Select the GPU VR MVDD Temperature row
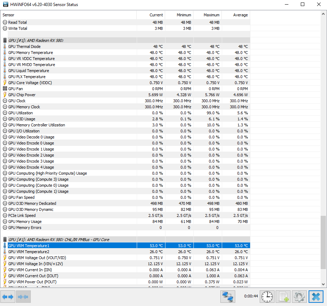The height and width of the screenshot is (306, 327). [x=125, y=65]
